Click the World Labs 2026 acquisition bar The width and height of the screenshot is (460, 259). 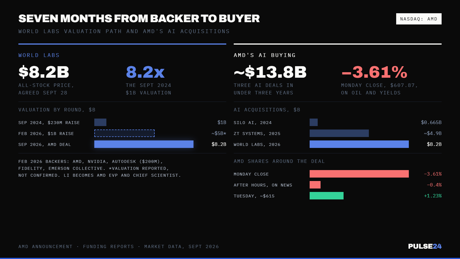coord(359,144)
